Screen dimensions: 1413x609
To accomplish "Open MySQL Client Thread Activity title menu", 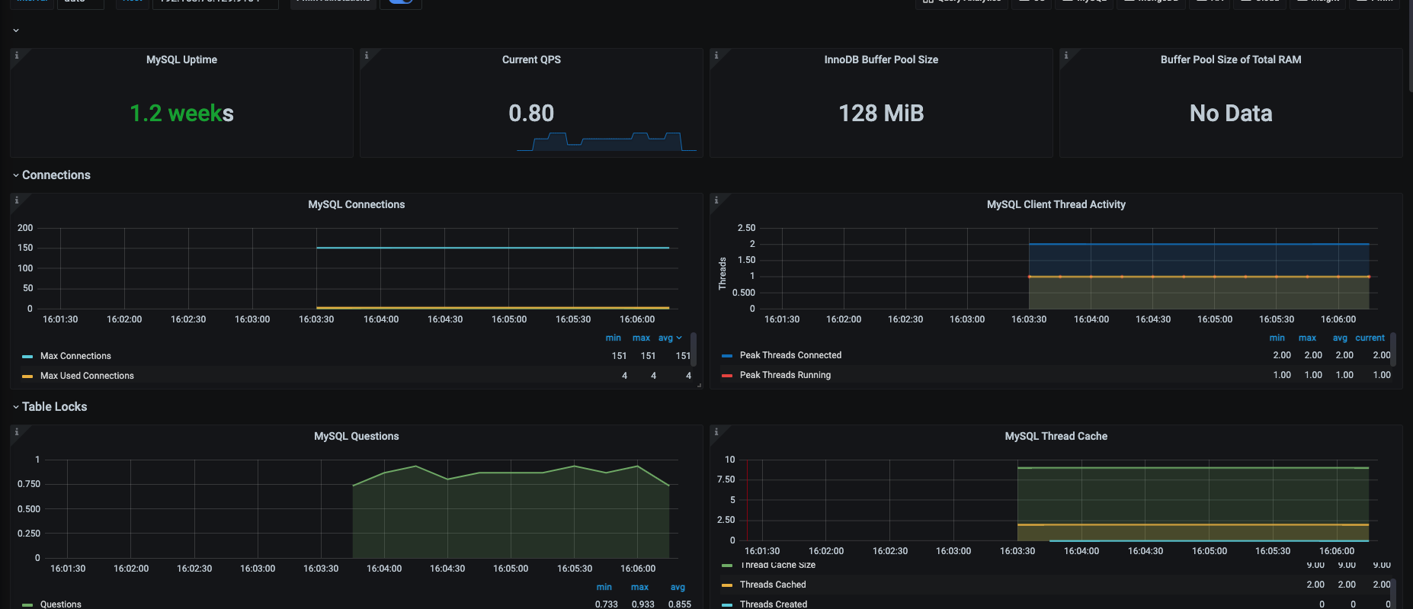I will (1056, 204).
